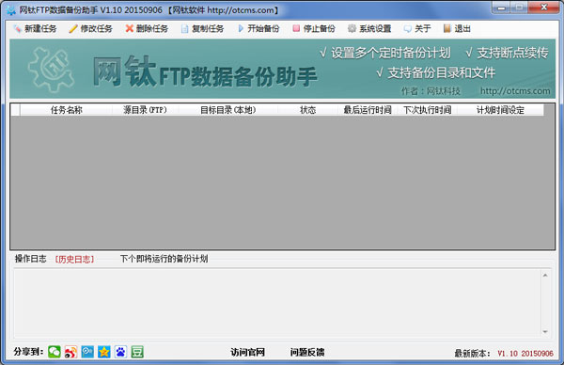
Task: Stop backup with 停止备份
Action: 314,28
